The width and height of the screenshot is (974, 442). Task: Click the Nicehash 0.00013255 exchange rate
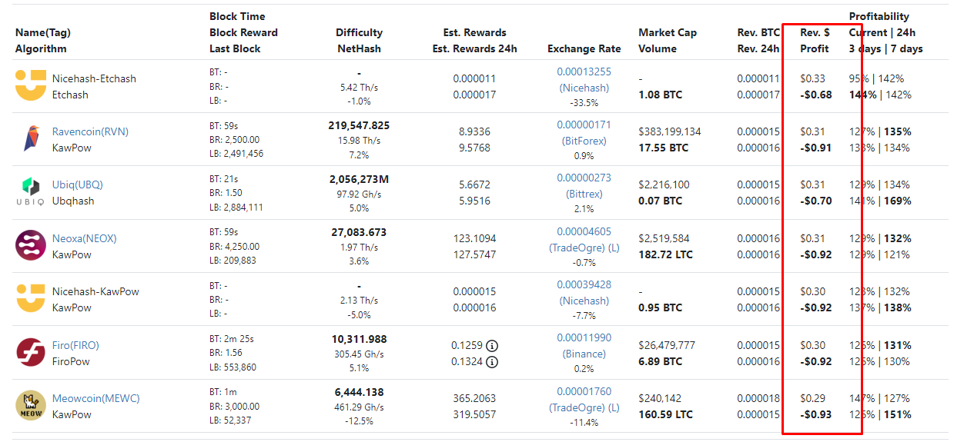tap(584, 71)
